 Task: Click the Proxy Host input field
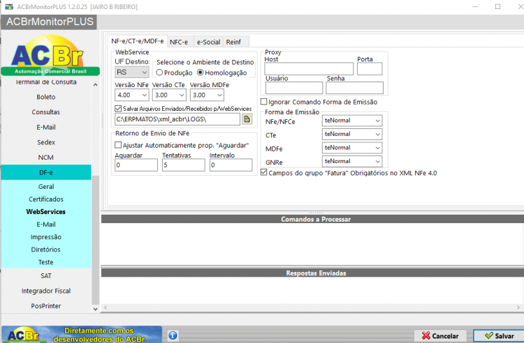point(309,68)
